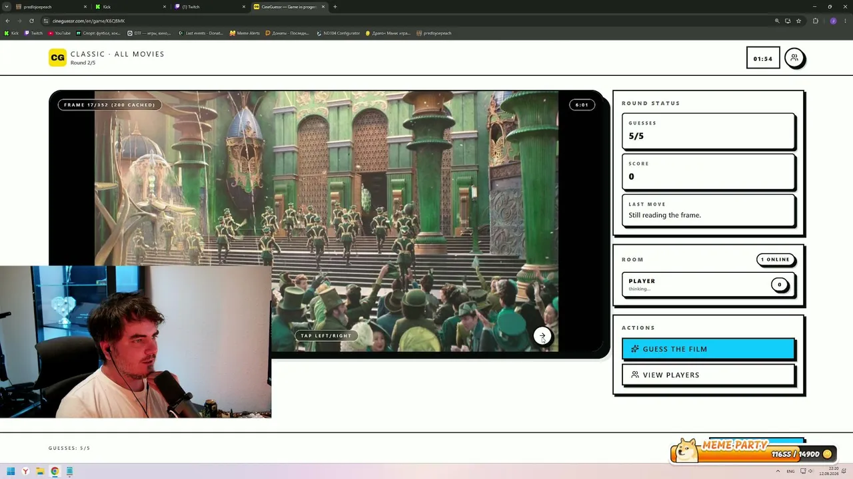
Task: Bookmark this page with the star icon
Action: (x=798, y=21)
